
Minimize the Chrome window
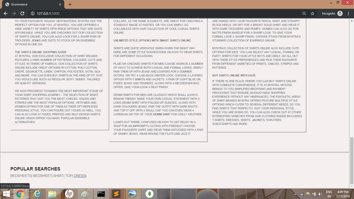tap(331, 3)
